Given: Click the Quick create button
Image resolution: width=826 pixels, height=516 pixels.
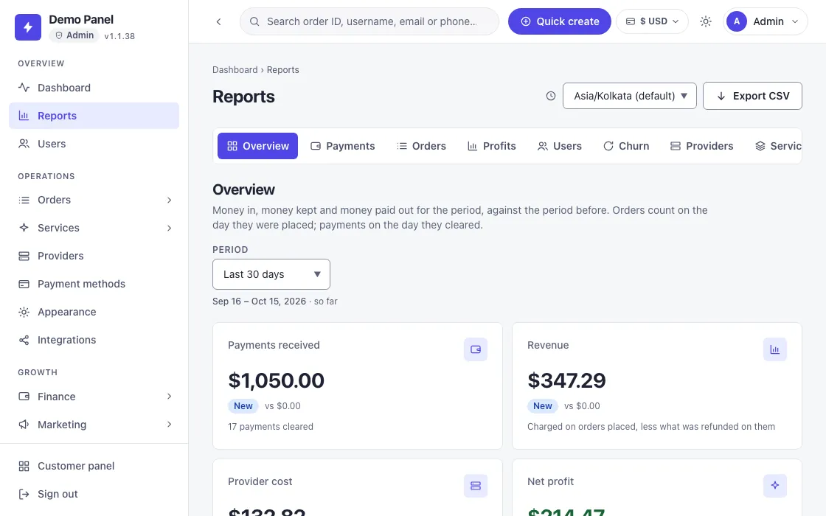Looking at the screenshot, I should pyautogui.click(x=560, y=21).
